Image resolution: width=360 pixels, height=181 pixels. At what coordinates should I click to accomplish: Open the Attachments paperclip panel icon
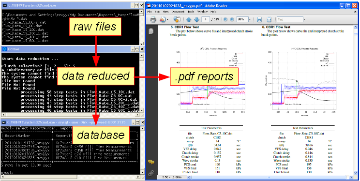151,173
